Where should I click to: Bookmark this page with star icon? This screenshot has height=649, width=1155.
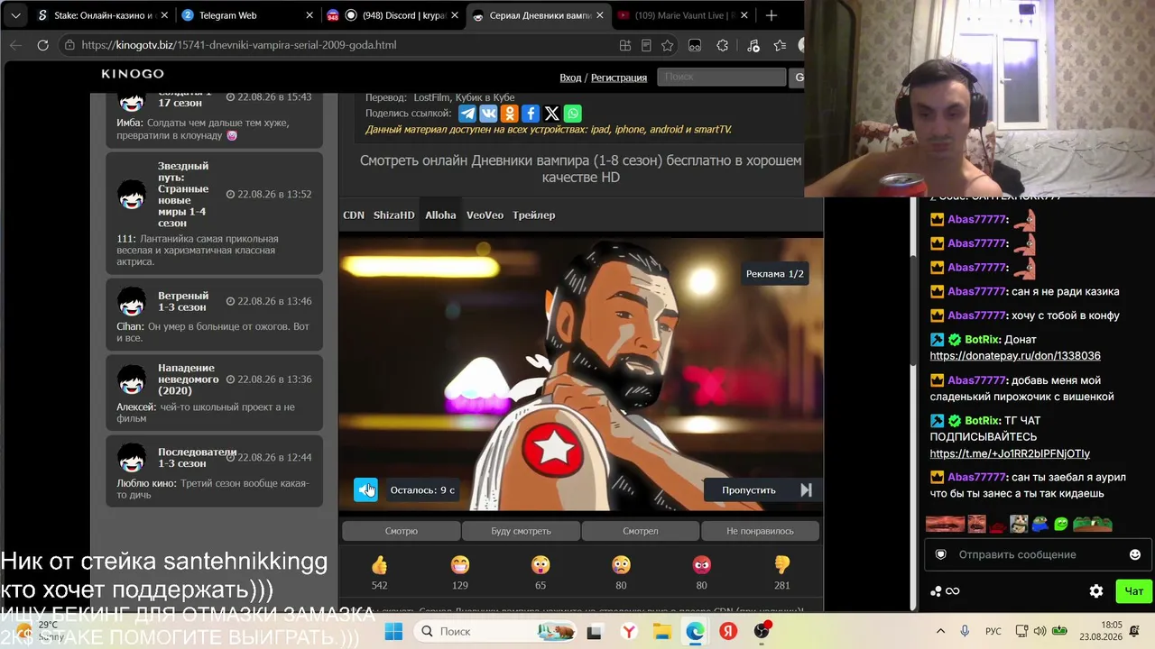pyautogui.click(x=667, y=45)
